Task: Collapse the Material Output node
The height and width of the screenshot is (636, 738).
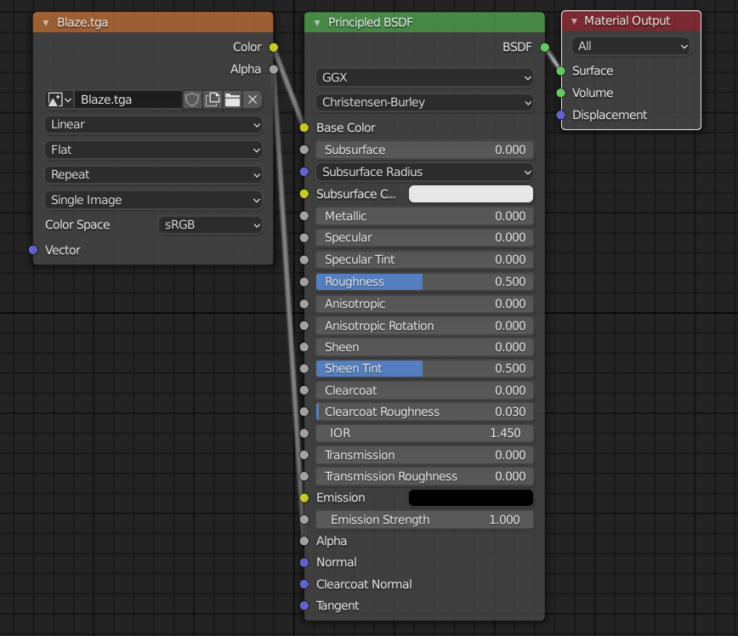Action: [x=574, y=21]
